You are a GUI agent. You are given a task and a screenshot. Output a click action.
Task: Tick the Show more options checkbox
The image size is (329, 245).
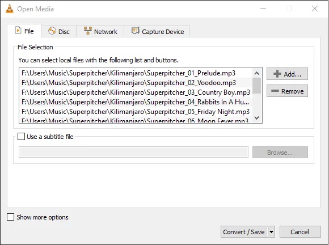[10, 217]
